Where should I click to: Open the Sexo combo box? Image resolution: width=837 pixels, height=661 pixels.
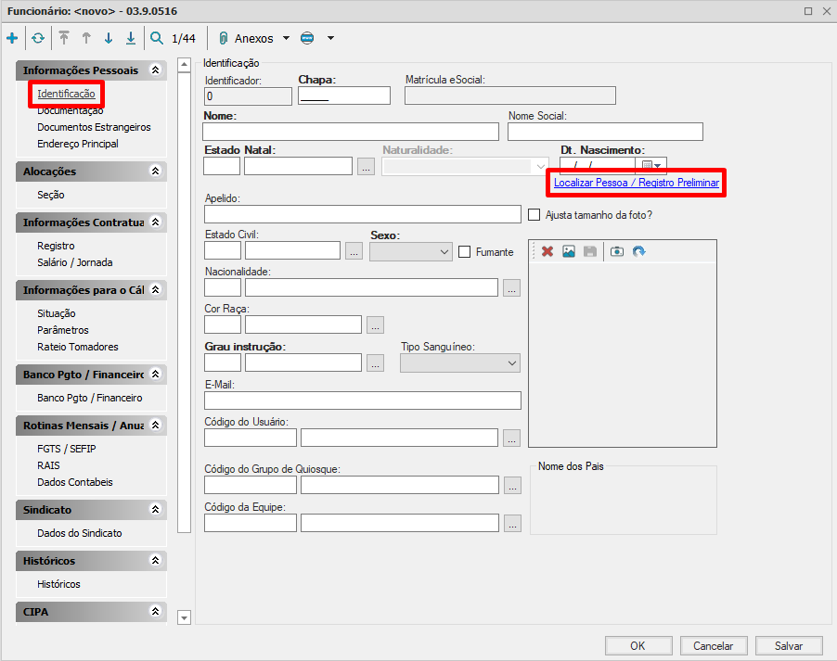pos(410,252)
